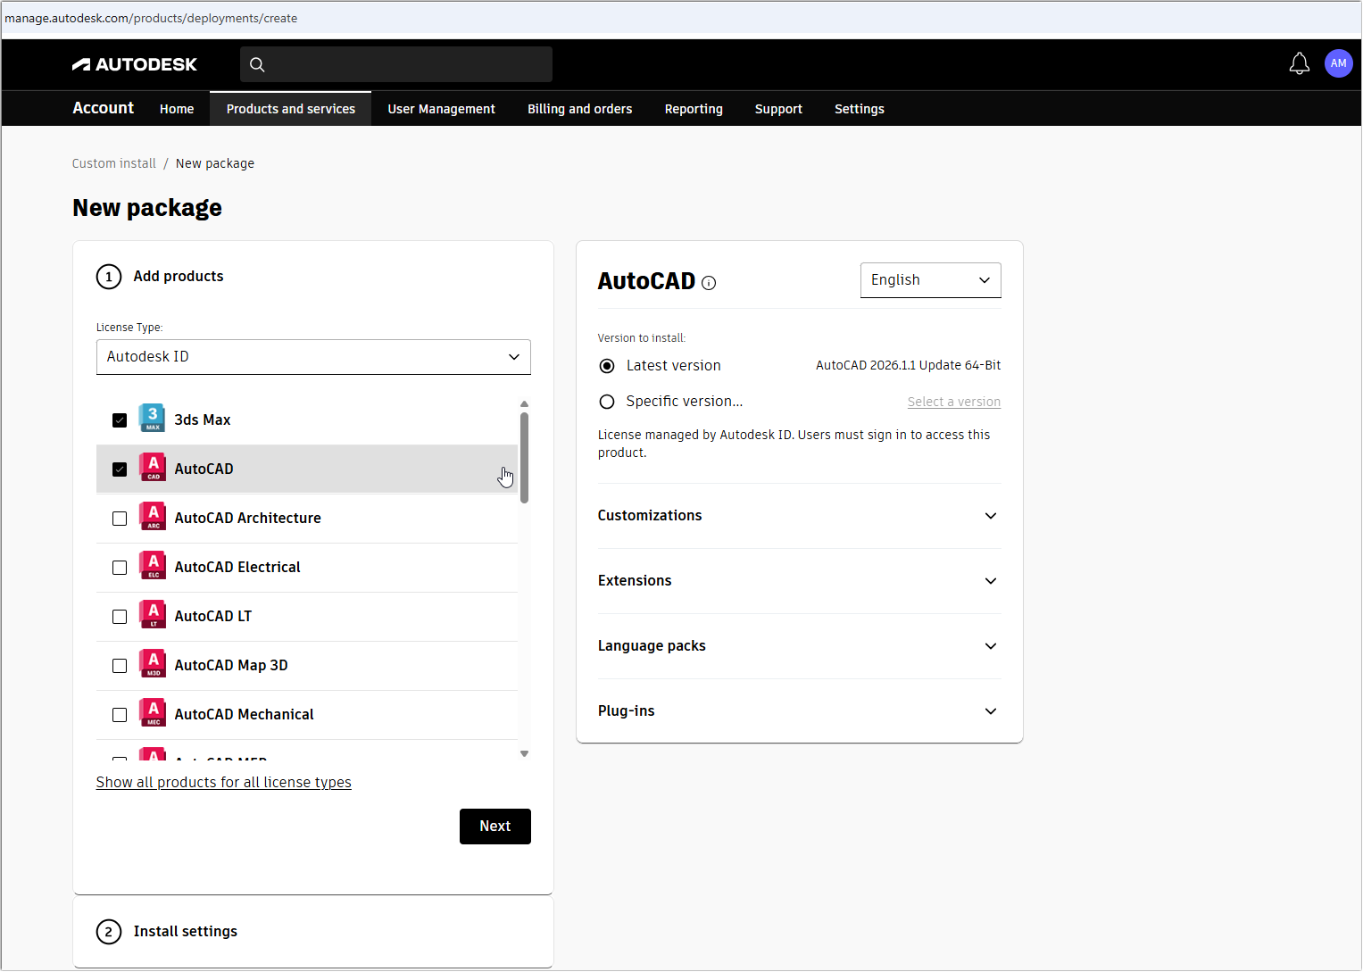The image size is (1363, 972).
Task: Uncheck the 3ds Max checkbox
Action: click(120, 420)
